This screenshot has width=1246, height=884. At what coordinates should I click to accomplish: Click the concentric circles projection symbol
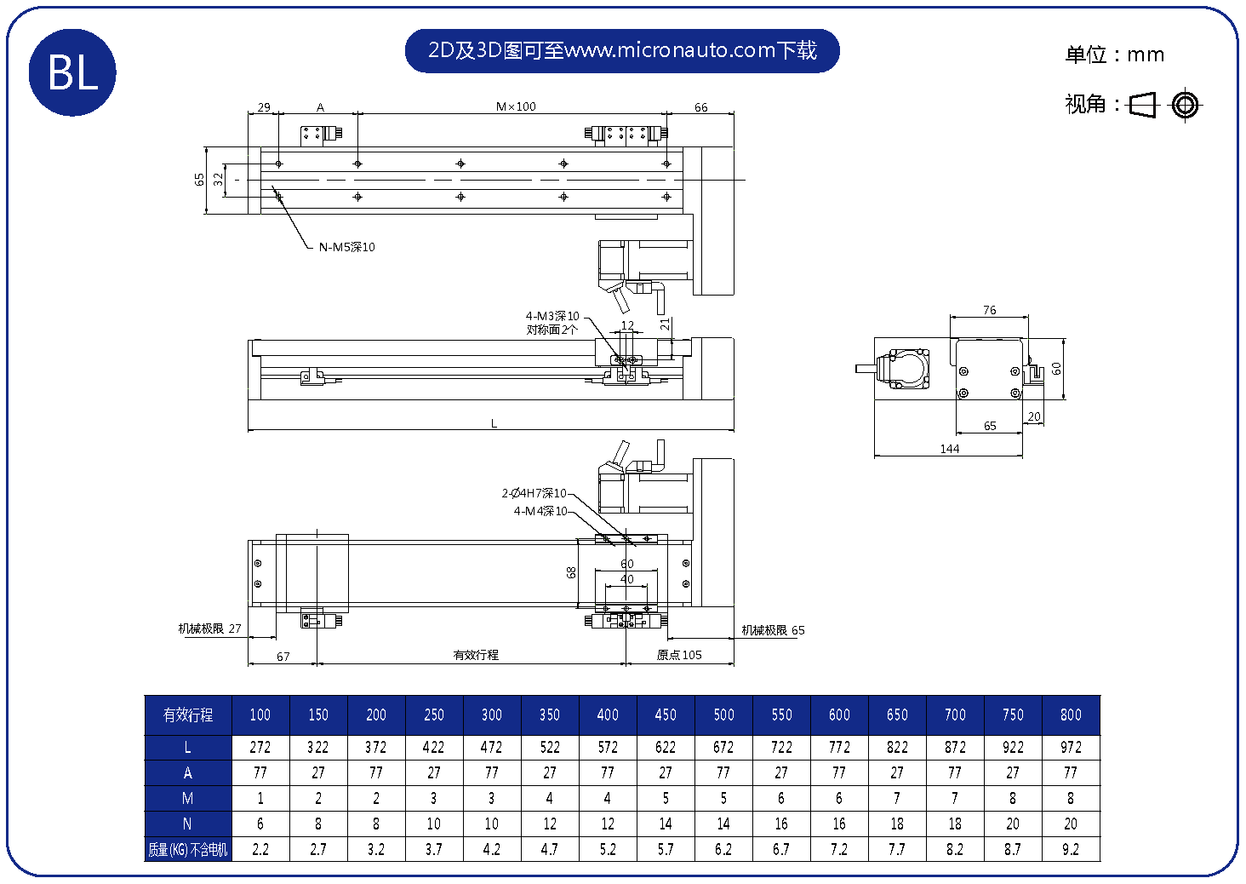pyautogui.click(x=1185, y=105)
